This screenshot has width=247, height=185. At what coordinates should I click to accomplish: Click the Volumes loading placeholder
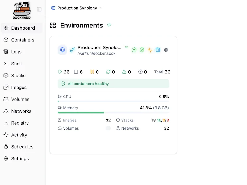[x=108, y=128]
